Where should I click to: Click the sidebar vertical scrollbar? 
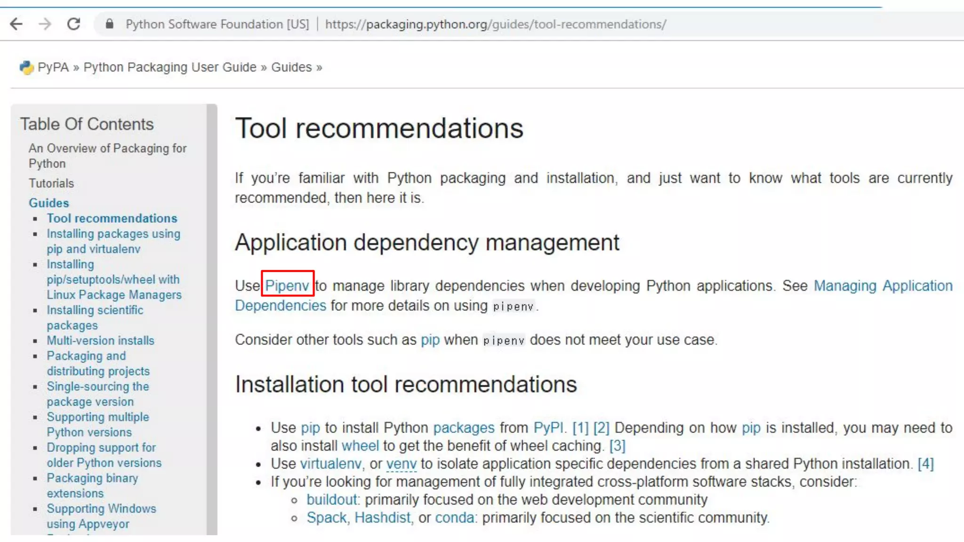[212, 320]
